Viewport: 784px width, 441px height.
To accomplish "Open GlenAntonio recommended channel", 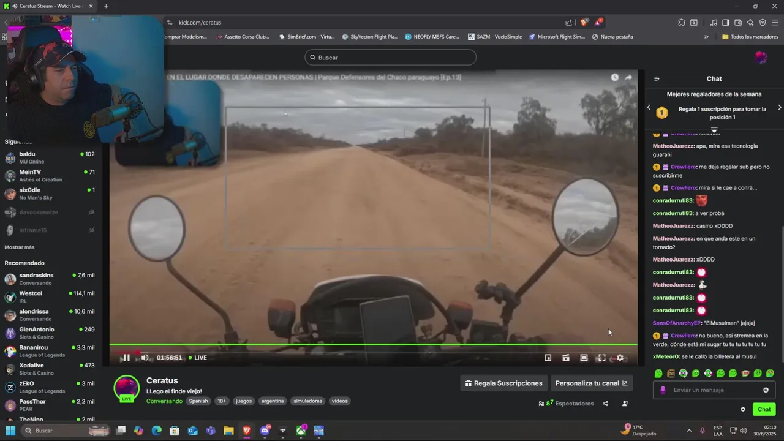I will pos(51,333).
